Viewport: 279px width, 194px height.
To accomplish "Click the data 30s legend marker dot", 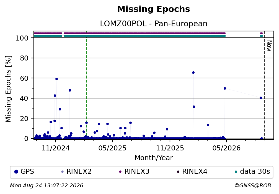I will tap(236, 172).
